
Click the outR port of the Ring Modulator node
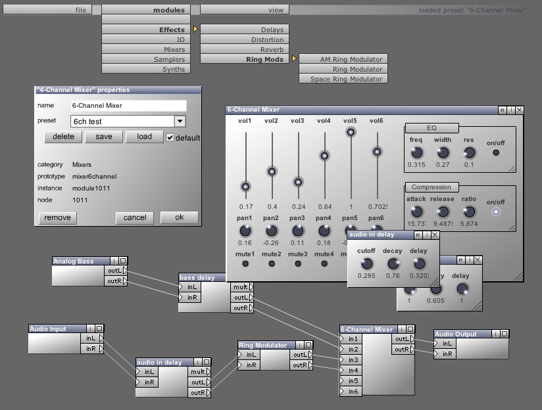[301, 365]
